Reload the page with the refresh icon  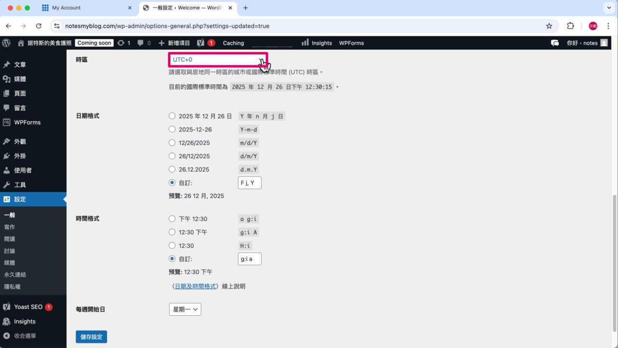click(x=39, y=26)
